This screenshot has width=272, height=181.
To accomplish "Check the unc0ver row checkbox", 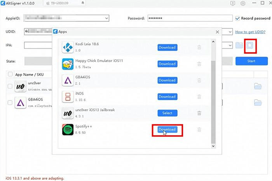I will click(x=10, y=86).
